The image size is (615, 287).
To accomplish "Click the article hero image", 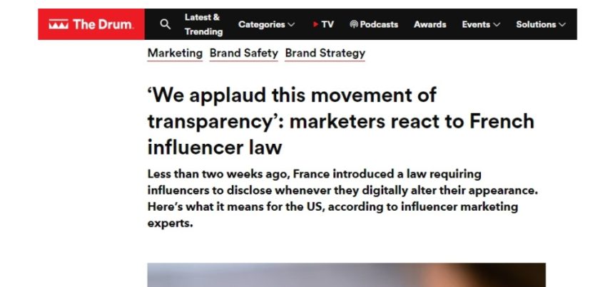I will 346,275.
